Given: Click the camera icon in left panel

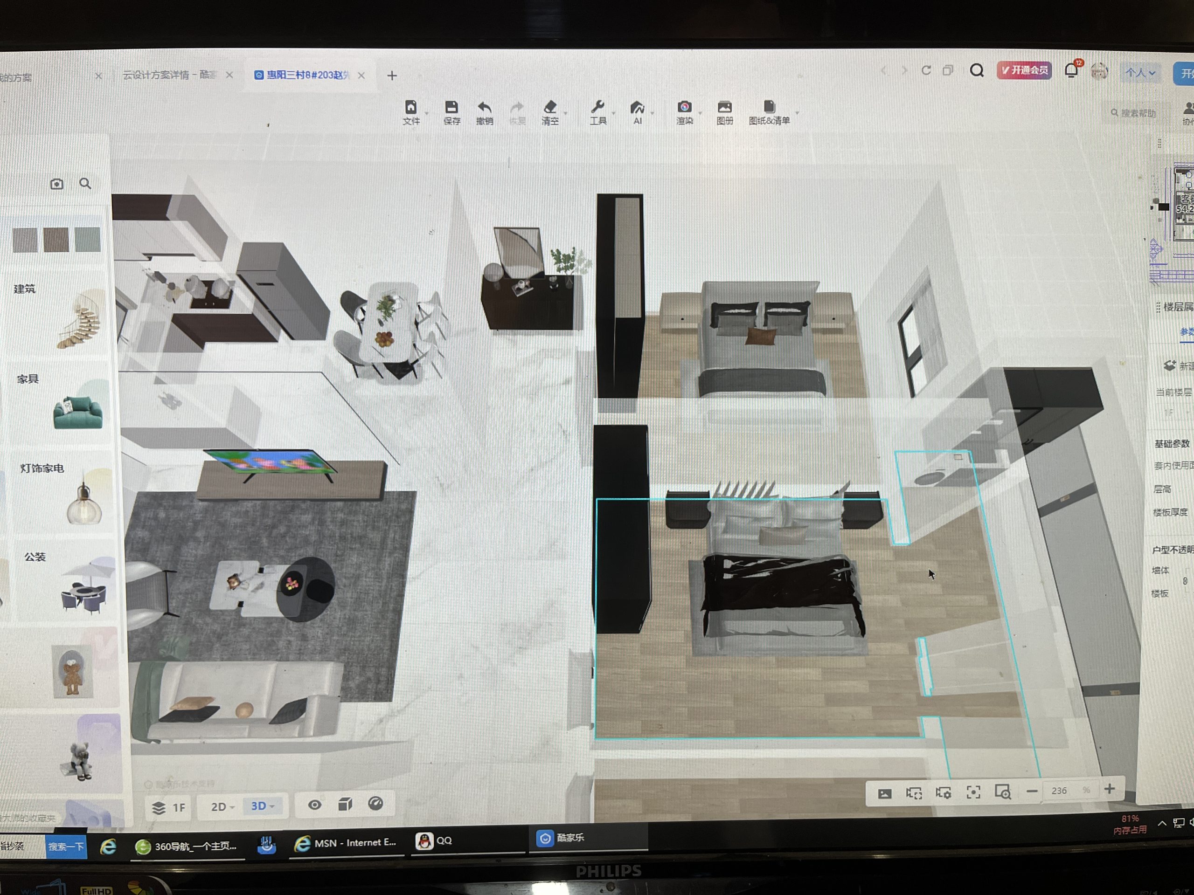Looking at the screenshot, I should coord(57,184).
